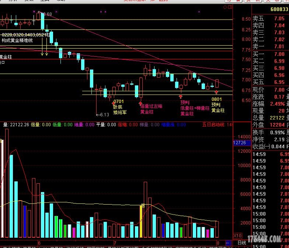Click the 收益(一) 0.044 earnings value
The height and width of the screenshot is (248, 289).
coord(278,146)
